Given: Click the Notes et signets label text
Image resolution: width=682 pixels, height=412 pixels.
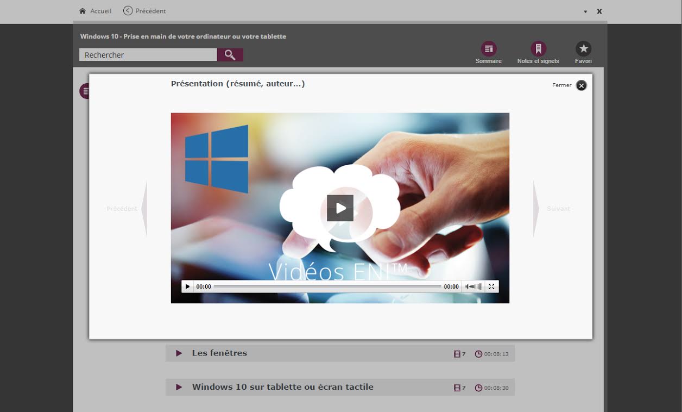Looking at the screenshot, I should point(538,61).
